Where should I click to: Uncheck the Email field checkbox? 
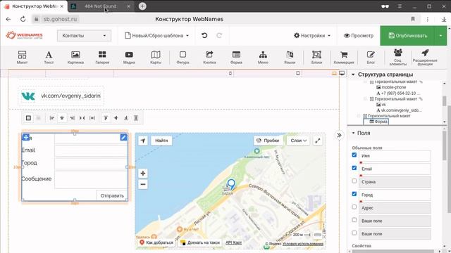[354, 168]
